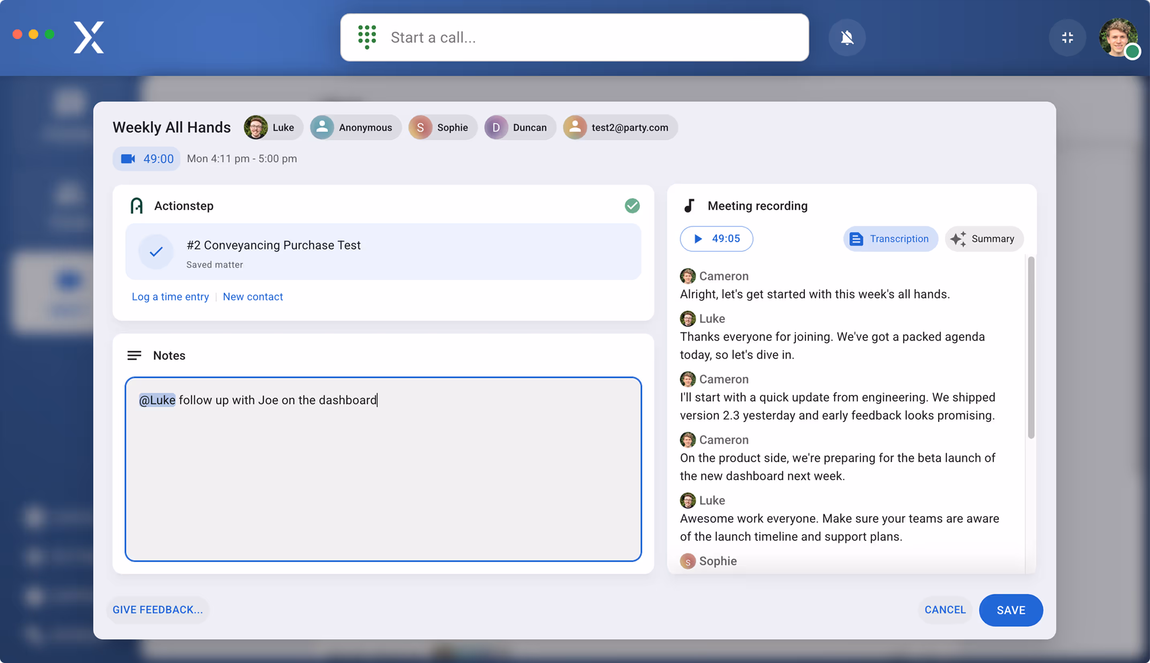Click the text about the beta launch
The width and height of the screenshot is (1150, 663).
837,467
